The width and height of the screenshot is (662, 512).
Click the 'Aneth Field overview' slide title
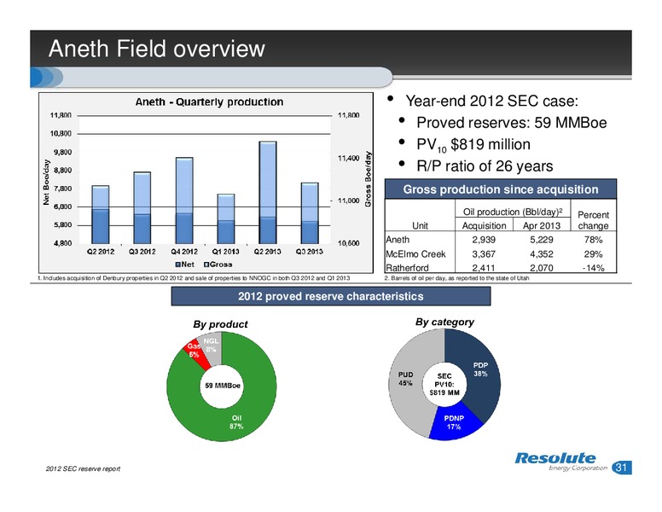pyautogui.click(x=157, y=49)
